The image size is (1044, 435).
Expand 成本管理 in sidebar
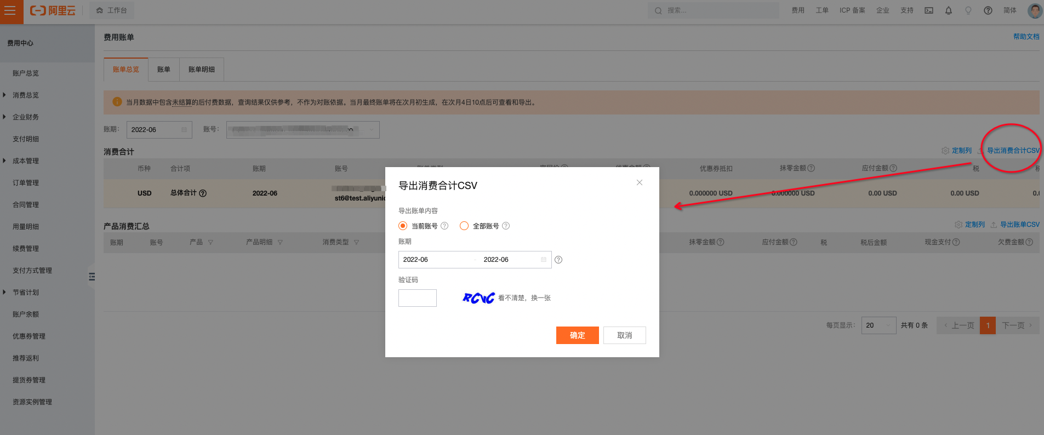point(26,161)
